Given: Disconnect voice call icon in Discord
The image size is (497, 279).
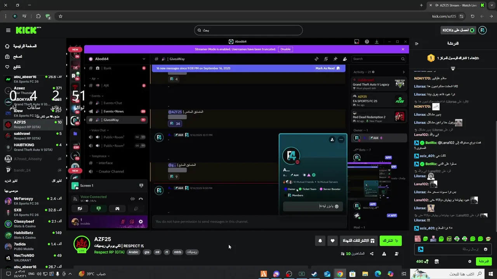Looking at the screenshot, I should [x=141, y=199].
